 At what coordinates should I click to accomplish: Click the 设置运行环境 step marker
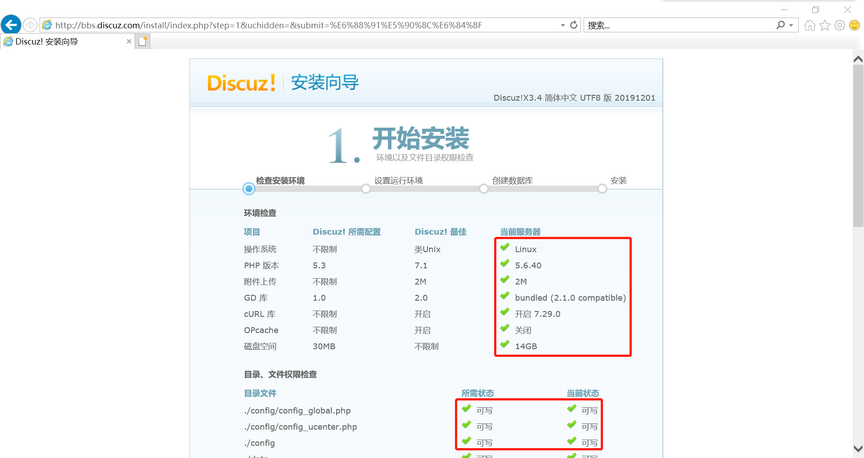366,189
